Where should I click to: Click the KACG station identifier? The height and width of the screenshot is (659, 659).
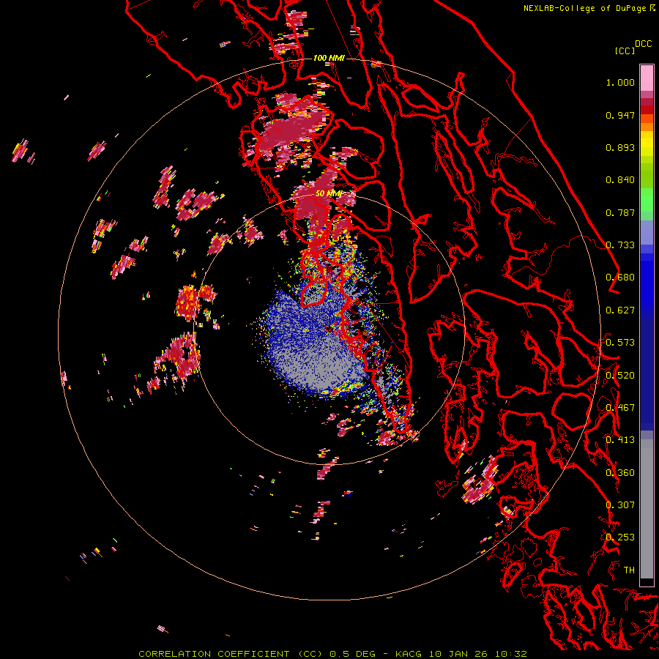pyautogui.click(x=408, y=654)
